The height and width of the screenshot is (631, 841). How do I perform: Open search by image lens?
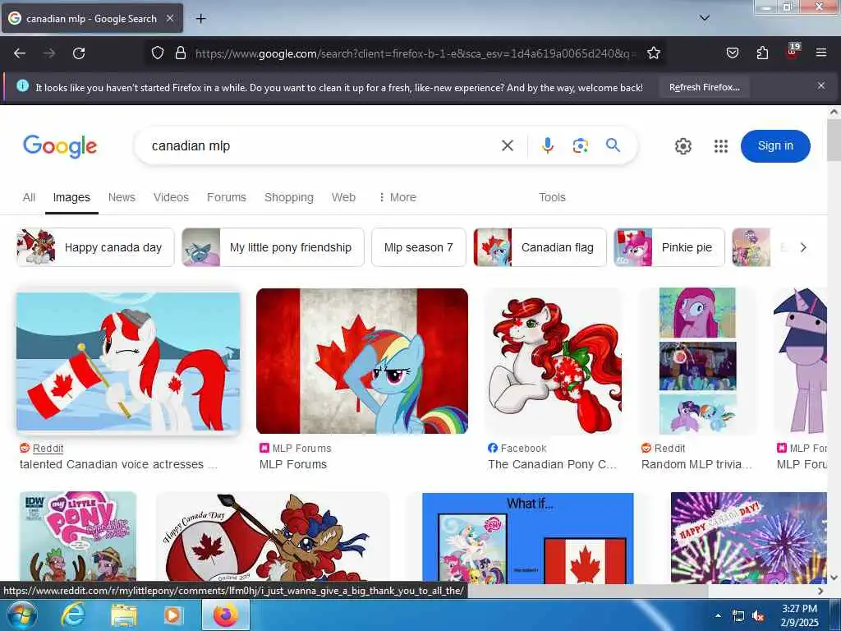tap(581, 145)
